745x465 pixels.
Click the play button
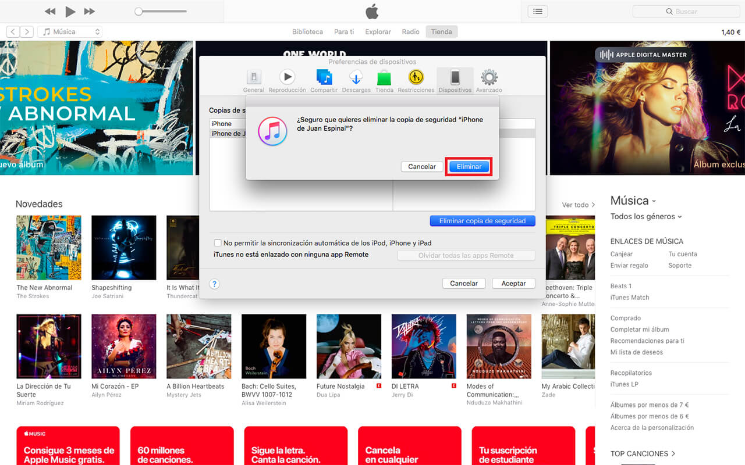(x=70, y=12)
